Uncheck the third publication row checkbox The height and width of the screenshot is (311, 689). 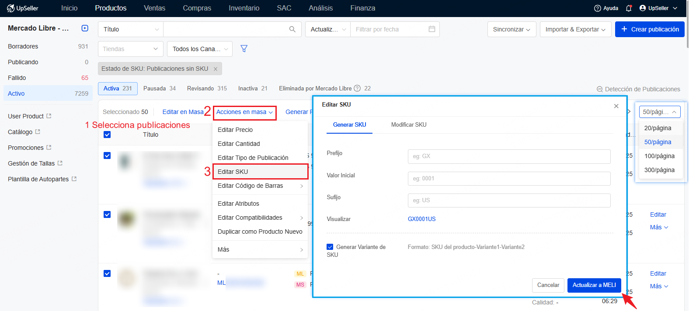(x=107, y=273)
